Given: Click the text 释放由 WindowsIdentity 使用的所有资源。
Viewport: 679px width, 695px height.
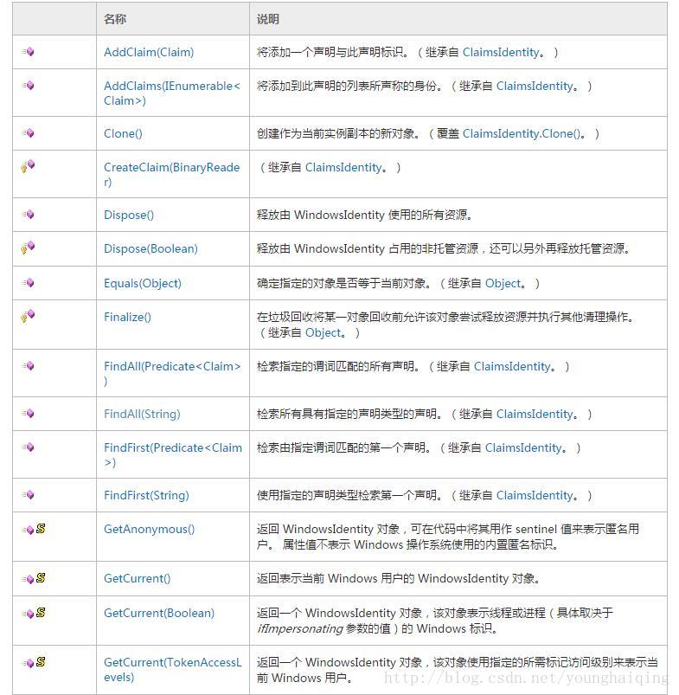Looking at the screenshot, I should point(364,215).
